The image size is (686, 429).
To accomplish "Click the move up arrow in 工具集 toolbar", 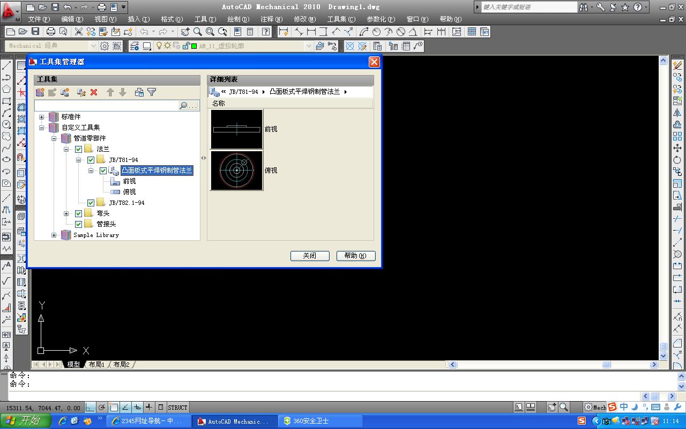I will tap(110, 92).
